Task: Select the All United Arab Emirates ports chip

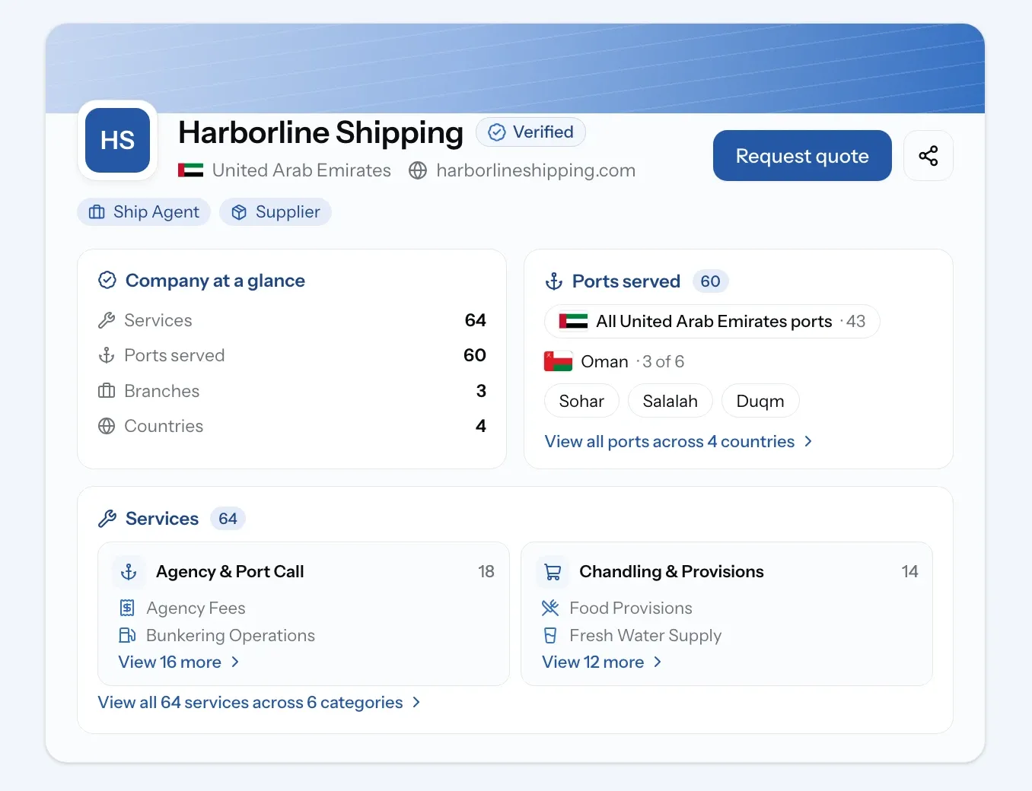Action: tap(712, 321)
